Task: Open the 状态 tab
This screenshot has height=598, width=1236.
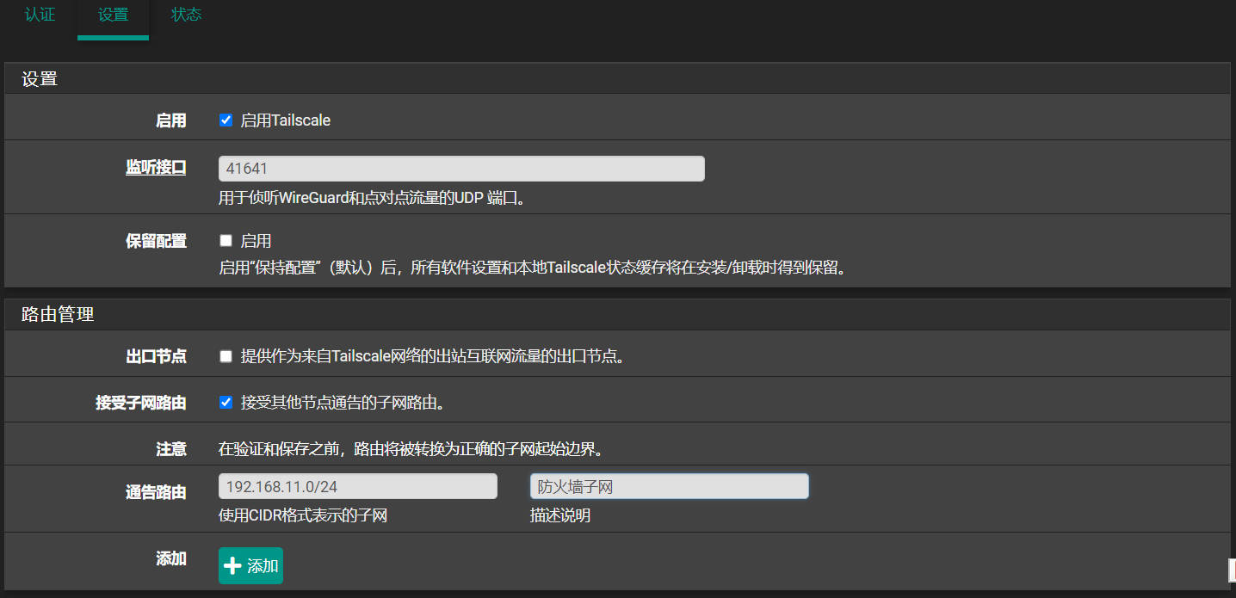Action: pyautogui.click(x=186, y=15)
